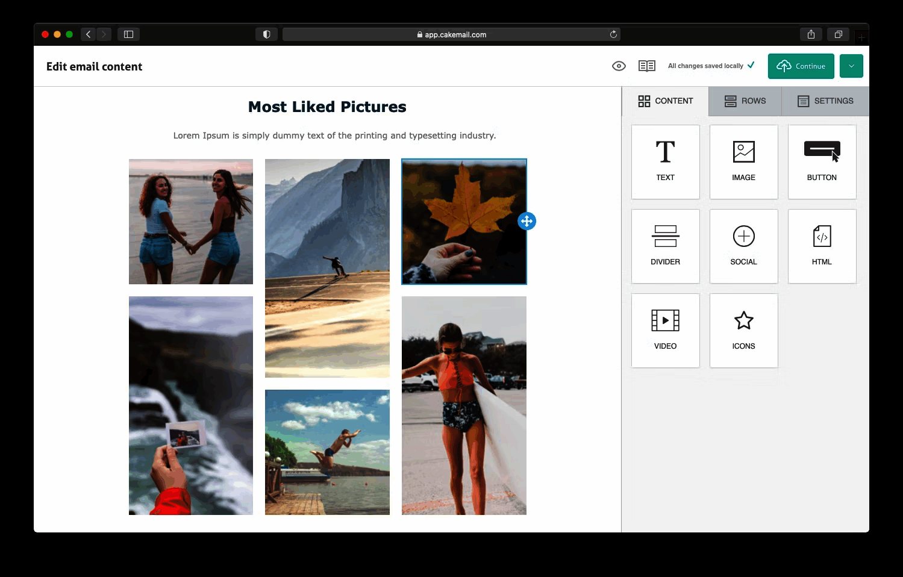Select the Image content block
The width and height of the screenshot is (903, 577).
(x=743, y=161)
